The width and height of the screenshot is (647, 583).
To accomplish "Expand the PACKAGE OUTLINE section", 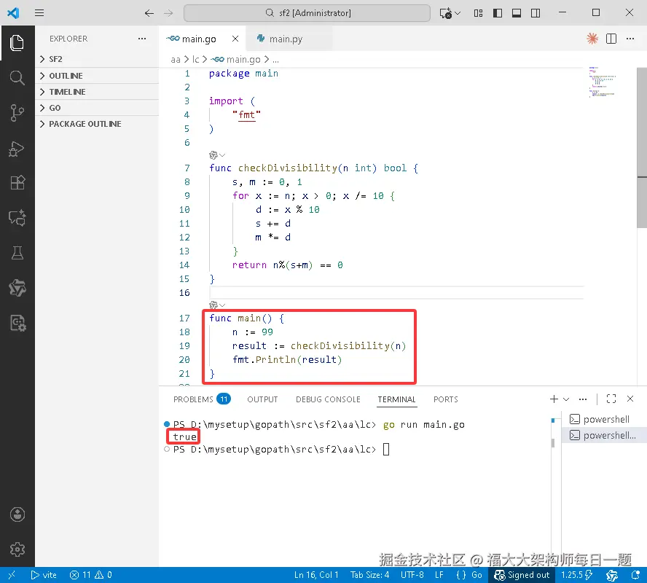I will 97,124.
